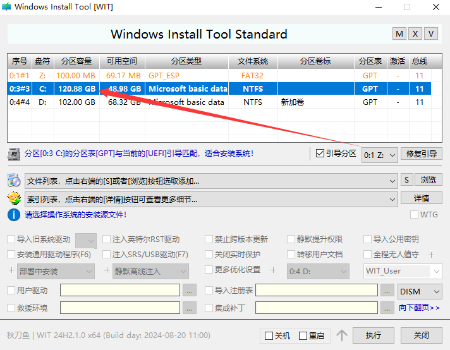Click plus icon beside 更多优化设置

(273, 270)
